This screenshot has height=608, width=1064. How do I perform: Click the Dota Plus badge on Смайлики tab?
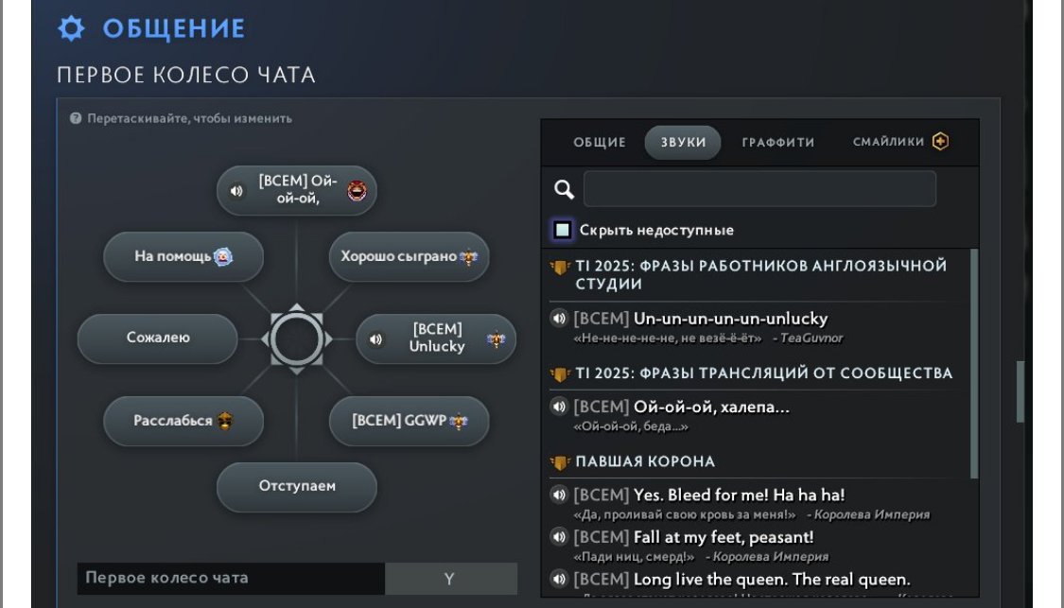click(940, 142)
